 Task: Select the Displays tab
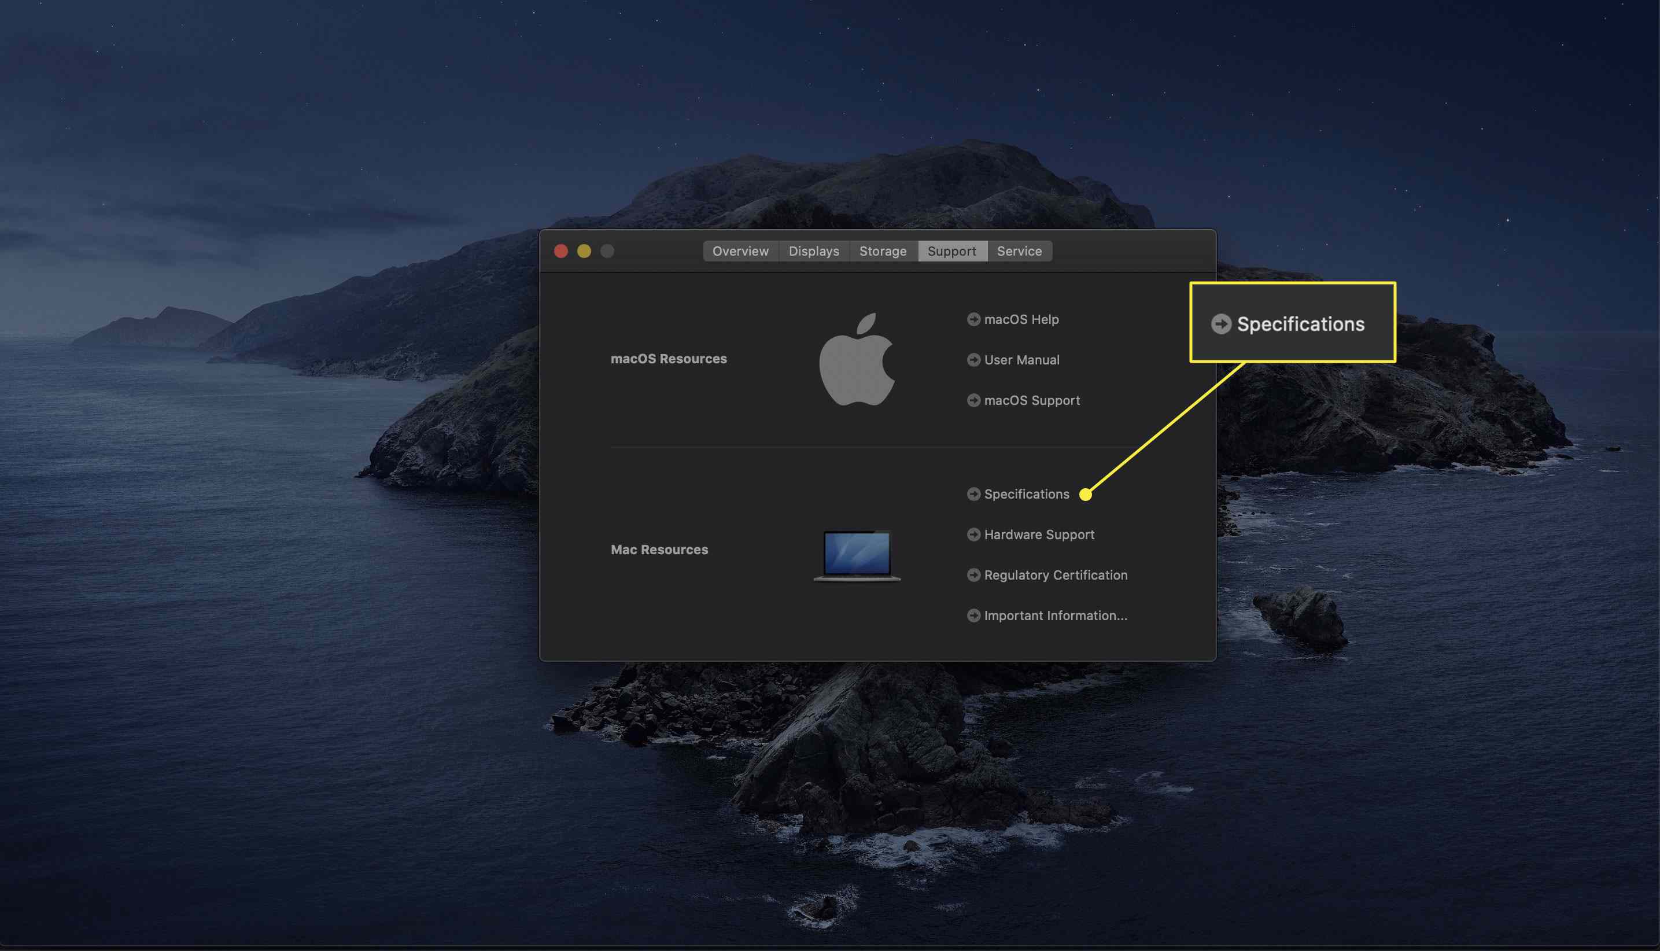[x=814, y=251]
